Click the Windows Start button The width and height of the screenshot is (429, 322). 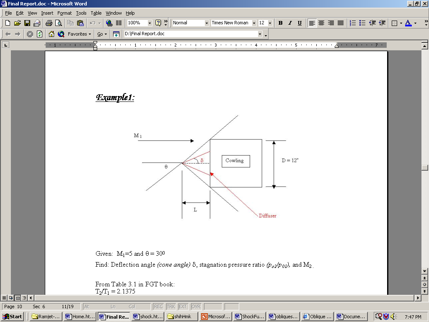[12, 317]
